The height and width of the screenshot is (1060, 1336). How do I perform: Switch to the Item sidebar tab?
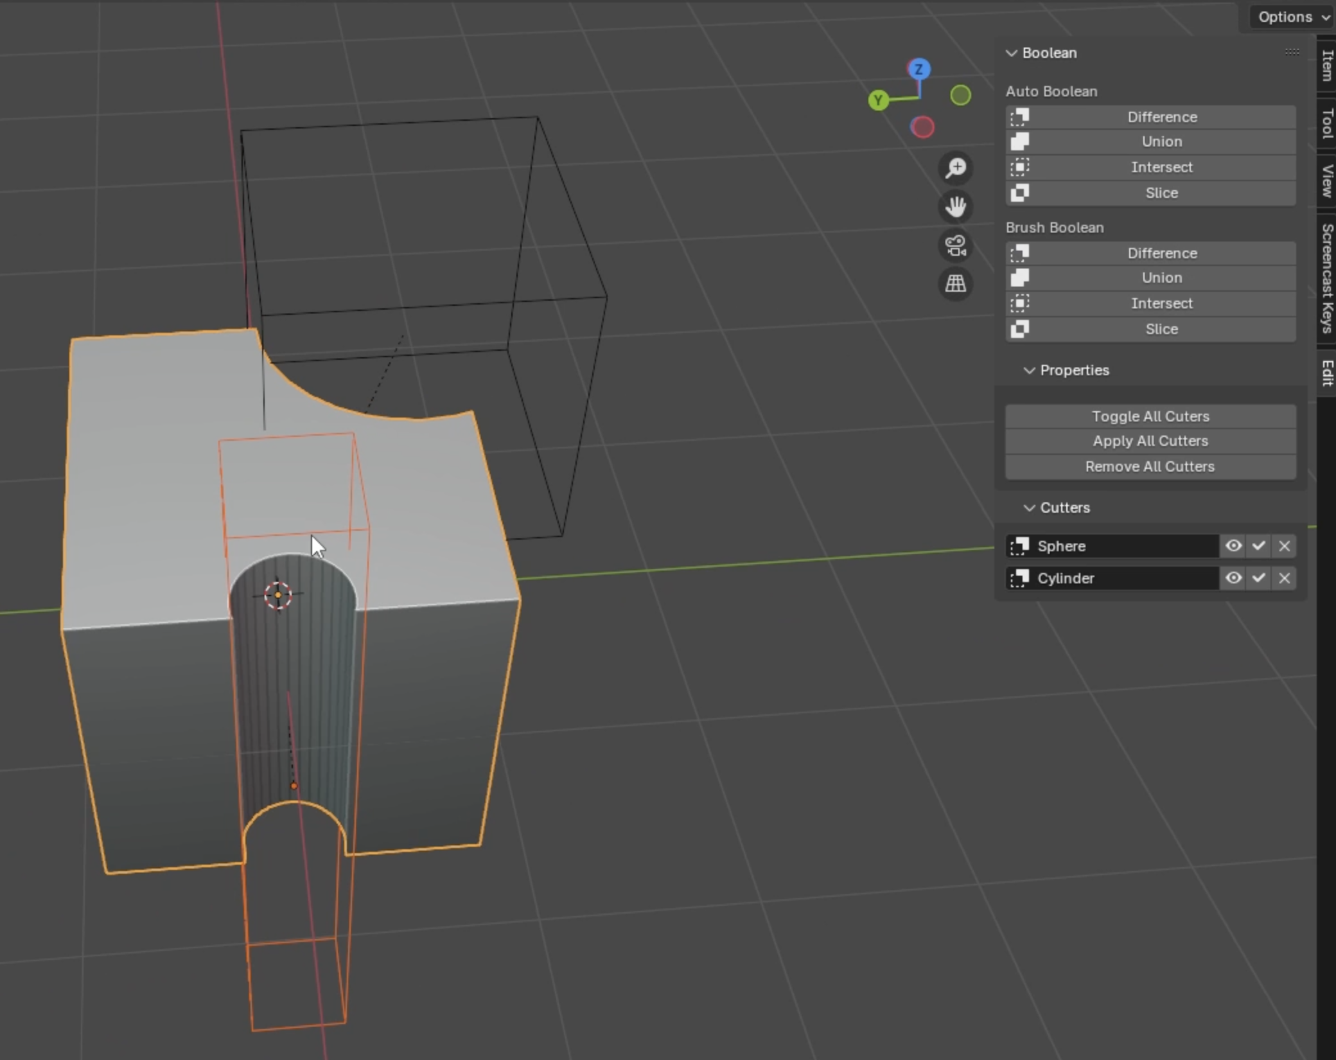[x=1327, y=64]
